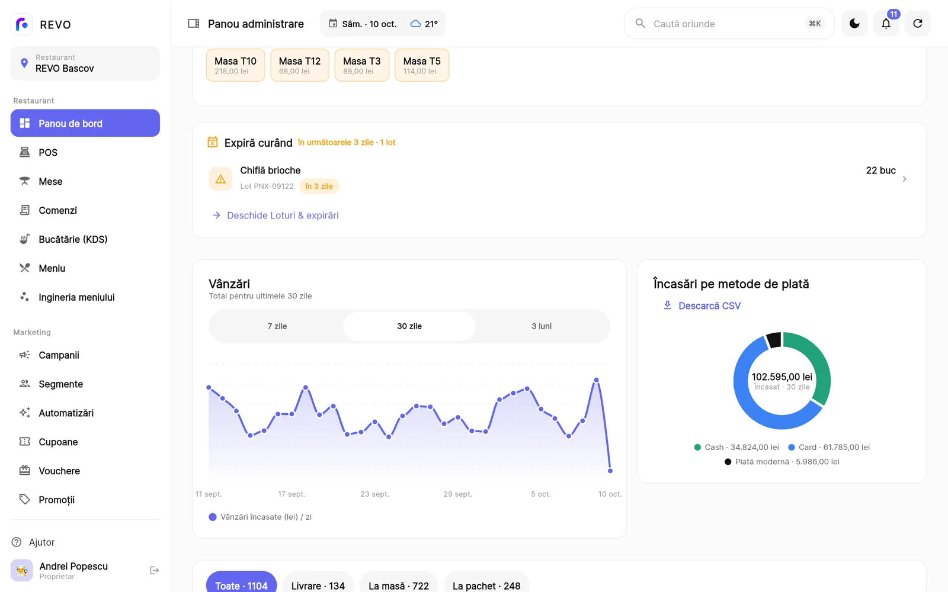Click the search magnifier icon
The image size is (948, 592).
640,23
